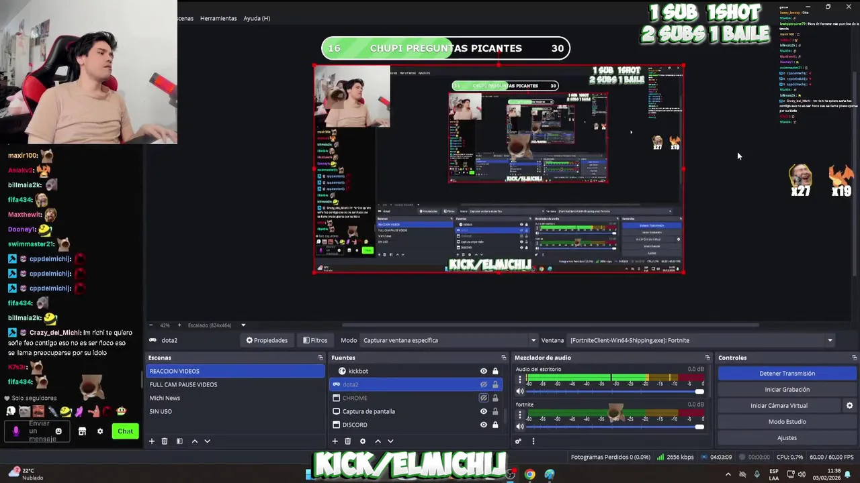Zoom out preview with minus icon

coord(150,325)
